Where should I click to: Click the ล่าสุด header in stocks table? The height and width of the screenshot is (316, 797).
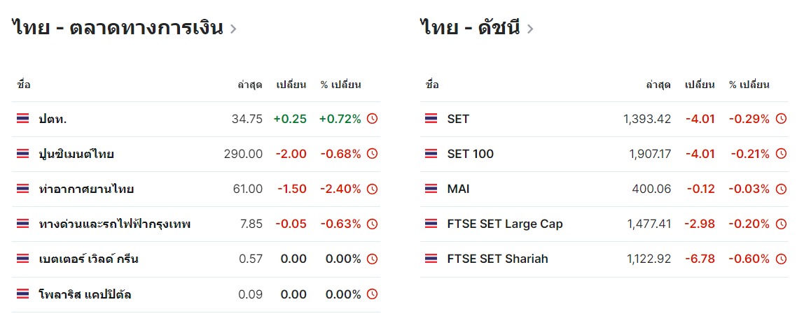pyautogui.click(x=250, y=85)
